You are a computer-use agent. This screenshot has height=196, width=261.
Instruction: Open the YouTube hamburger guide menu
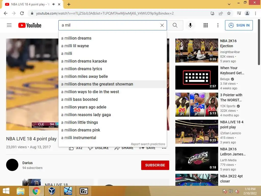tap(9, 25)
